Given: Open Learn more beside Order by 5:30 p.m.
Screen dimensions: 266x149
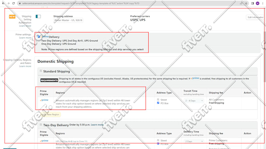Looking at the screenshot, I should point(97,125).
